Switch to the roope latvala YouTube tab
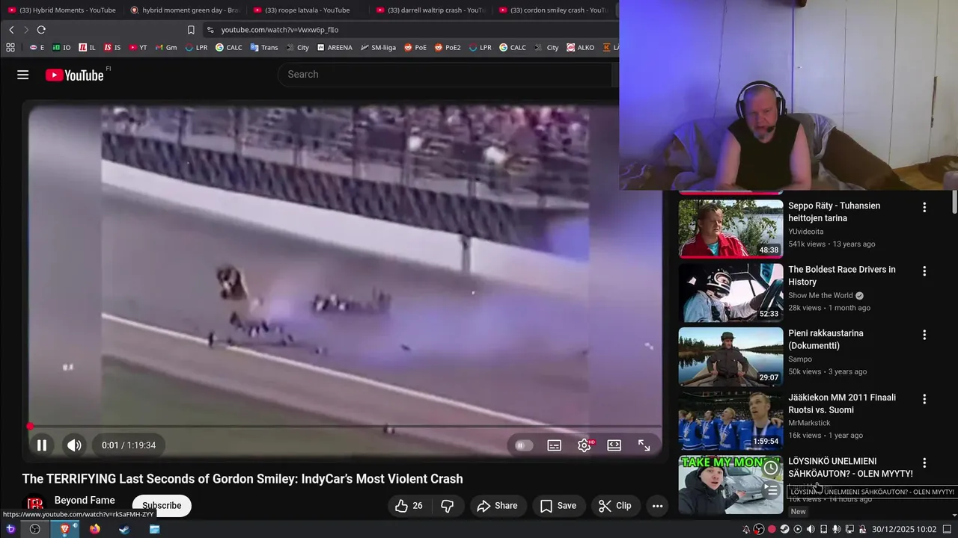Screen dimensions: 958x538 [x=308, y=10]
